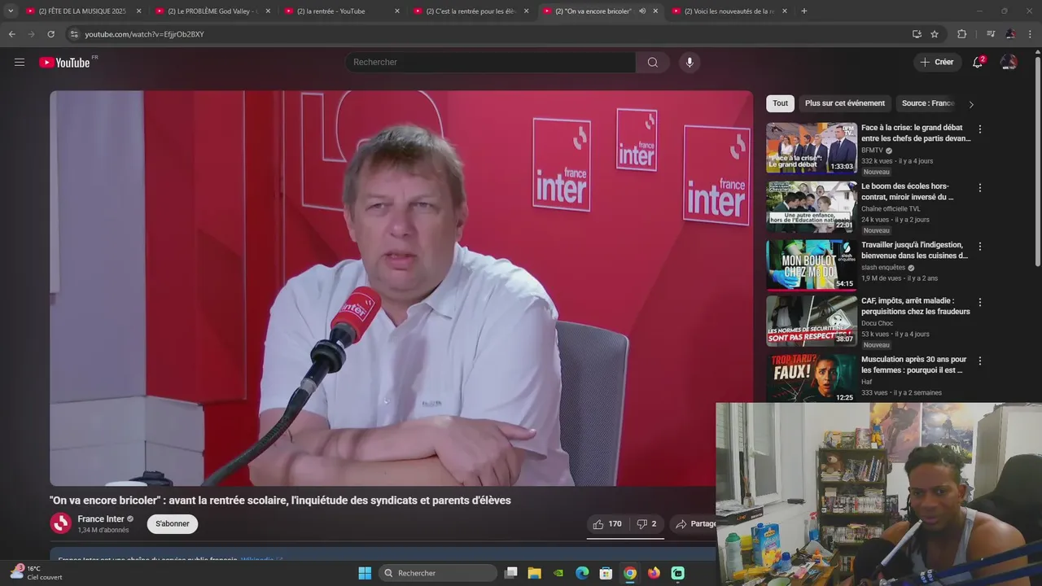Open 'Musculation après 30 ans' video title
Screen dimensions: 1042x586
click(x=913, y=365)
